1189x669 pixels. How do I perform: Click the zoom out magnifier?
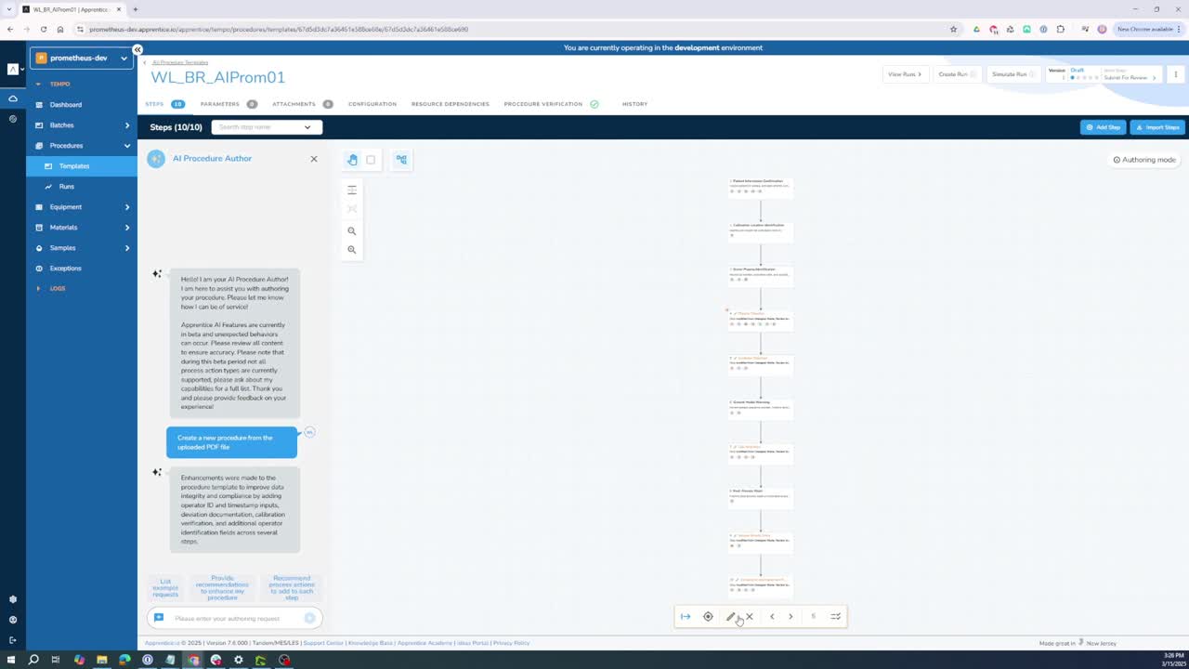tap(352, 250)
